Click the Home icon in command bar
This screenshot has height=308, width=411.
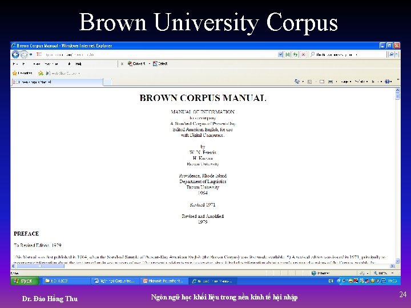click(x=297, y=82)
